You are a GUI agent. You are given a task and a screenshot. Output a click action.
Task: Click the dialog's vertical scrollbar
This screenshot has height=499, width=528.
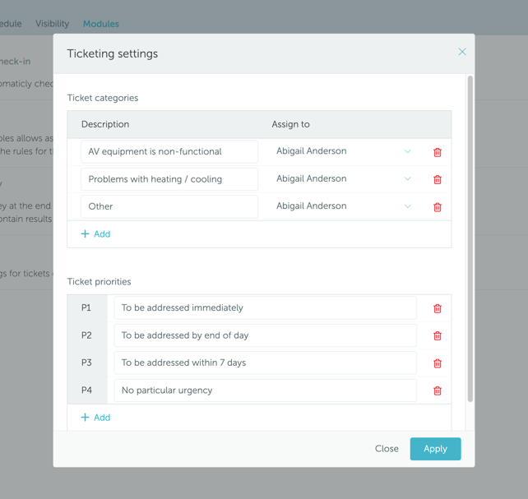(470, 238)
